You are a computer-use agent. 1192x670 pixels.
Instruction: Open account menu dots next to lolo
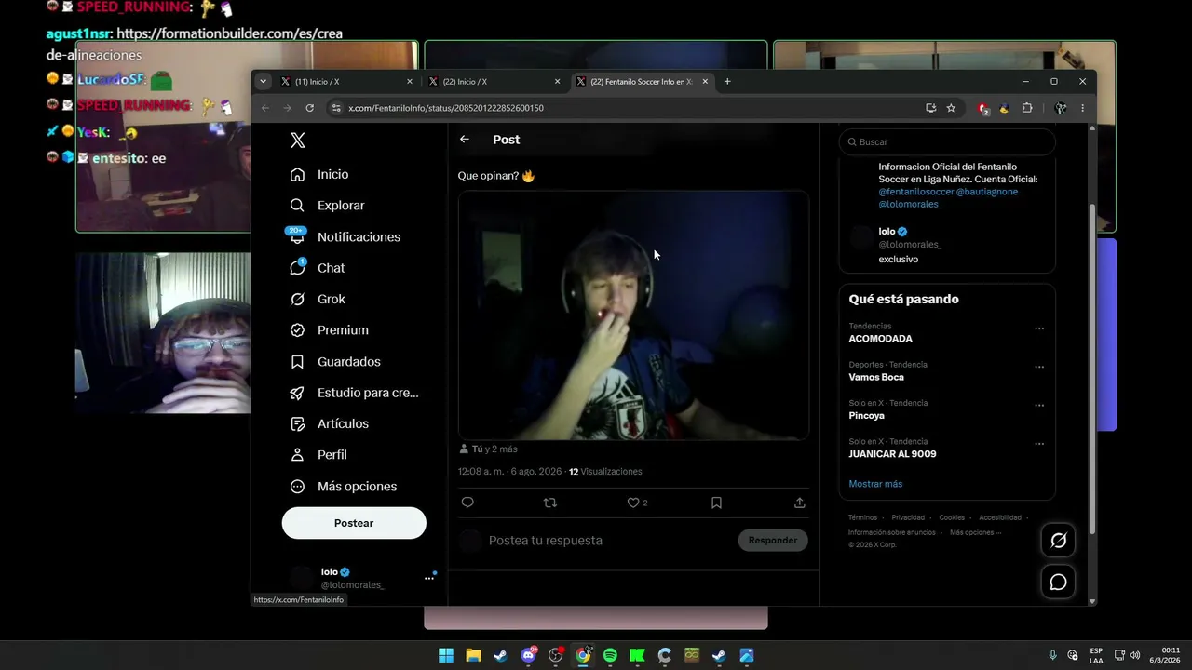(x=429, y=578)
